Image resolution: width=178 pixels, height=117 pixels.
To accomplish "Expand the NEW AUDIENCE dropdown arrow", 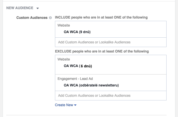I will 37,8.
